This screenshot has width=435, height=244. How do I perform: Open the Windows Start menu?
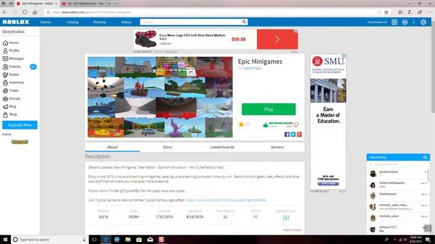(x=5, y=239)
